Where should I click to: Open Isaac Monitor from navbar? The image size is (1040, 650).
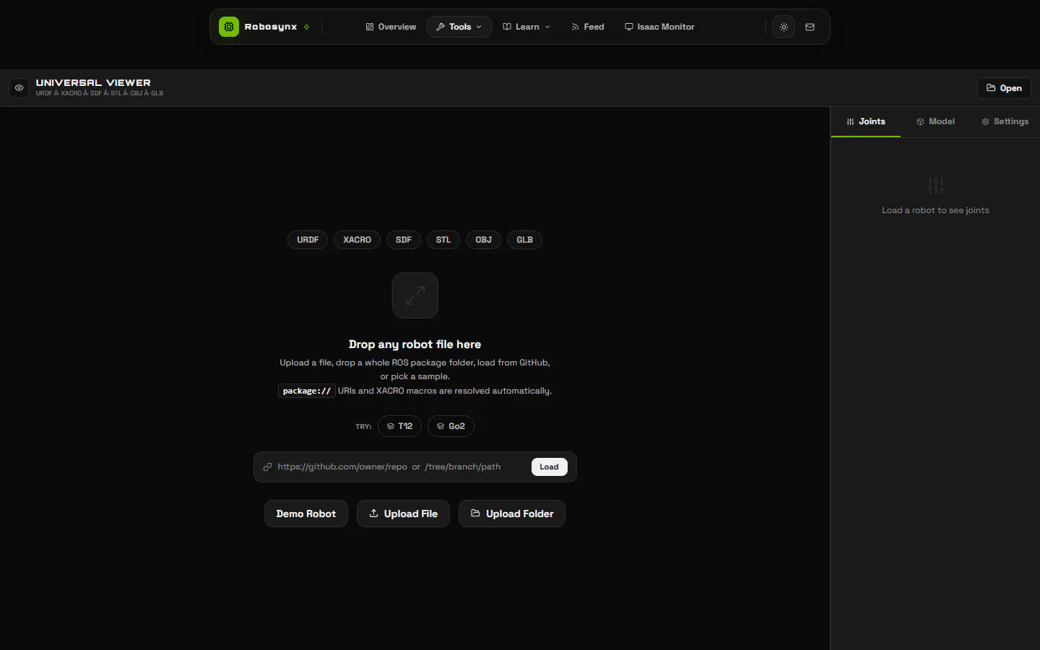click(659, 27)
